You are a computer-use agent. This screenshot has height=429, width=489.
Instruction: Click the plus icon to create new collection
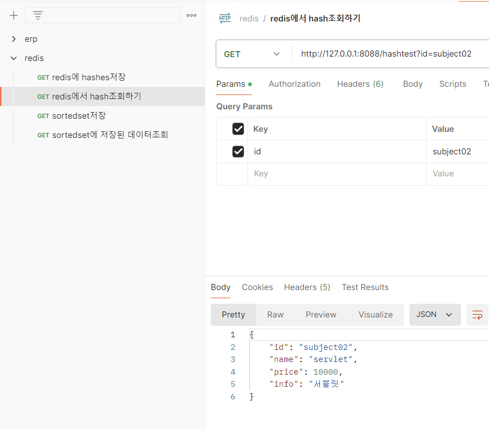[14, 15]
